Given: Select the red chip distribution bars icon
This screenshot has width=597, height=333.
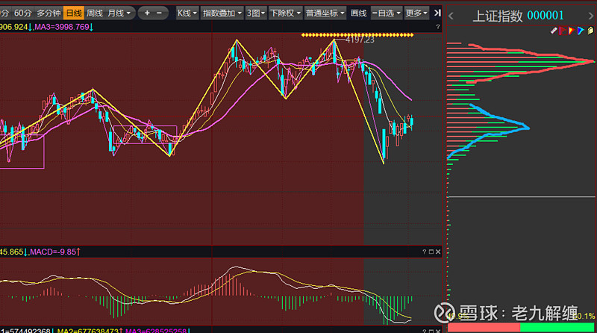Looking at the screenshot, I should point(563,31).
